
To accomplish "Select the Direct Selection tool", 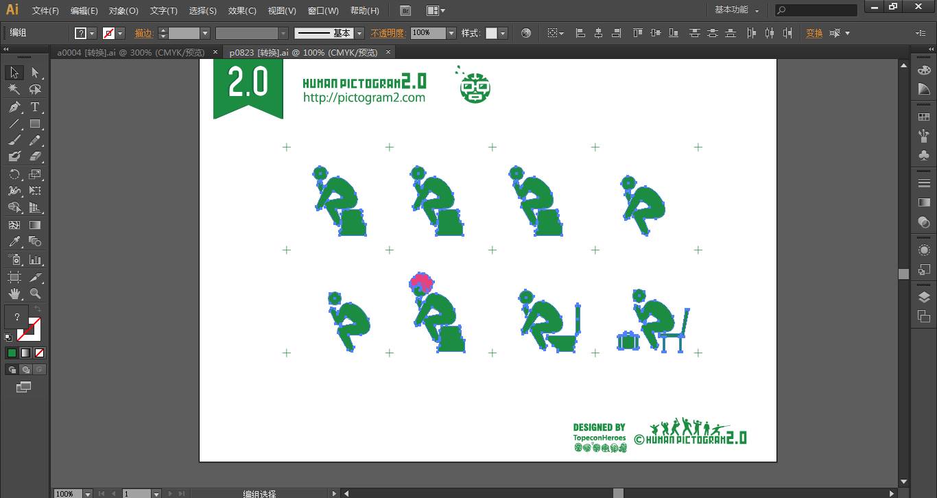I will (x=35, y=73).
